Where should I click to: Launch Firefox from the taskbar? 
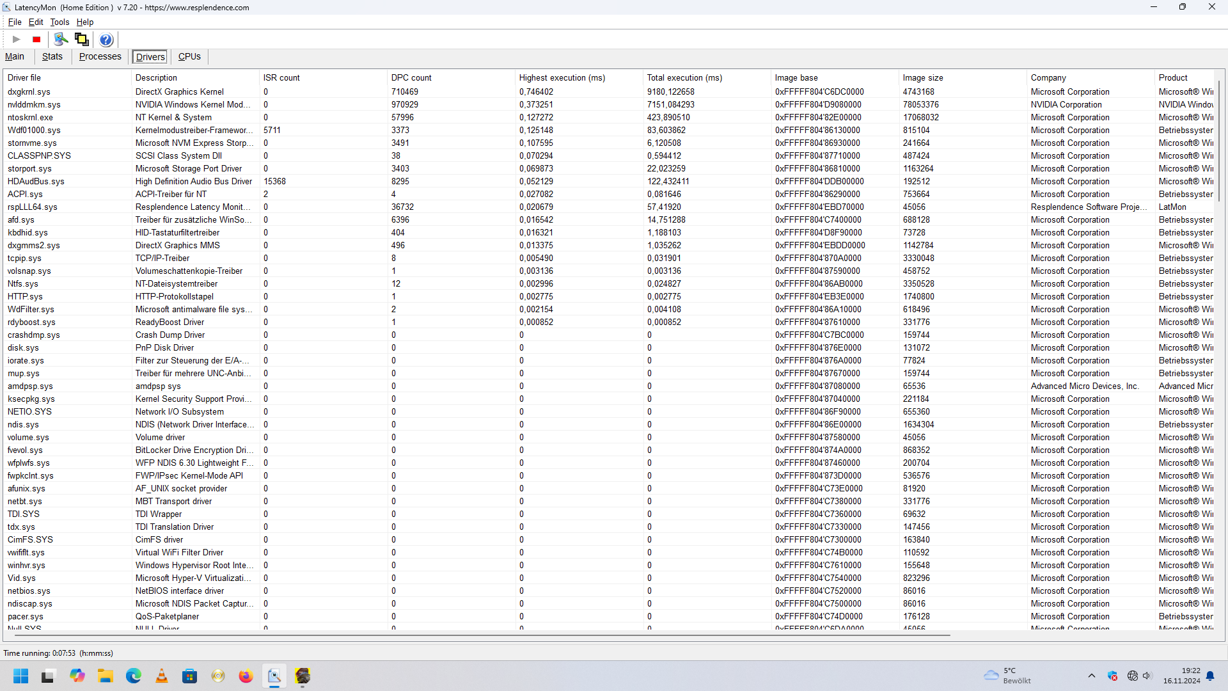[246, 676]
